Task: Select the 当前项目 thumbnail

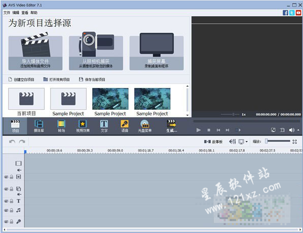Action: [x=26, y=99]
